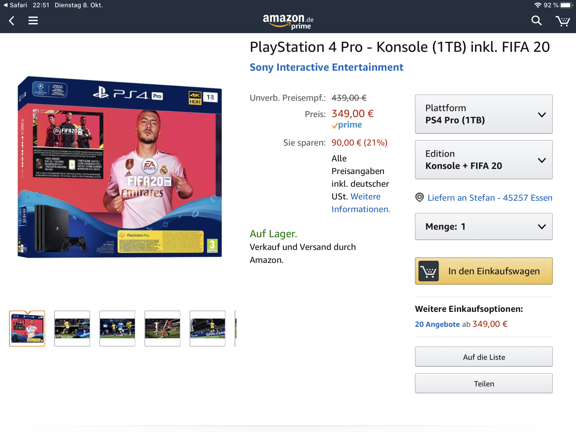Expand the Plattform dropdown
The width and height of the screenshot is (576, 432).
tap(483, 114)
